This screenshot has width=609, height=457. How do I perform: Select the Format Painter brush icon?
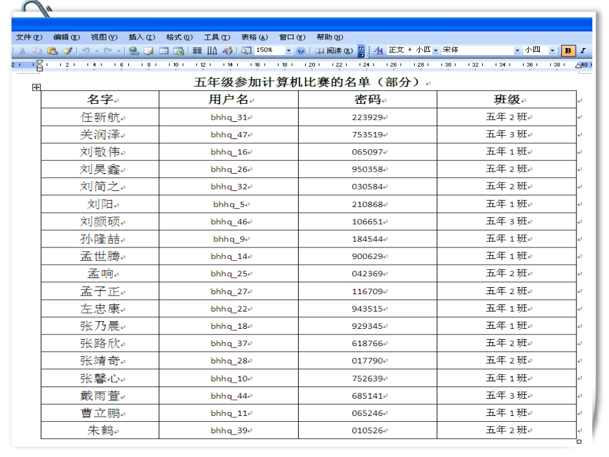67,51
